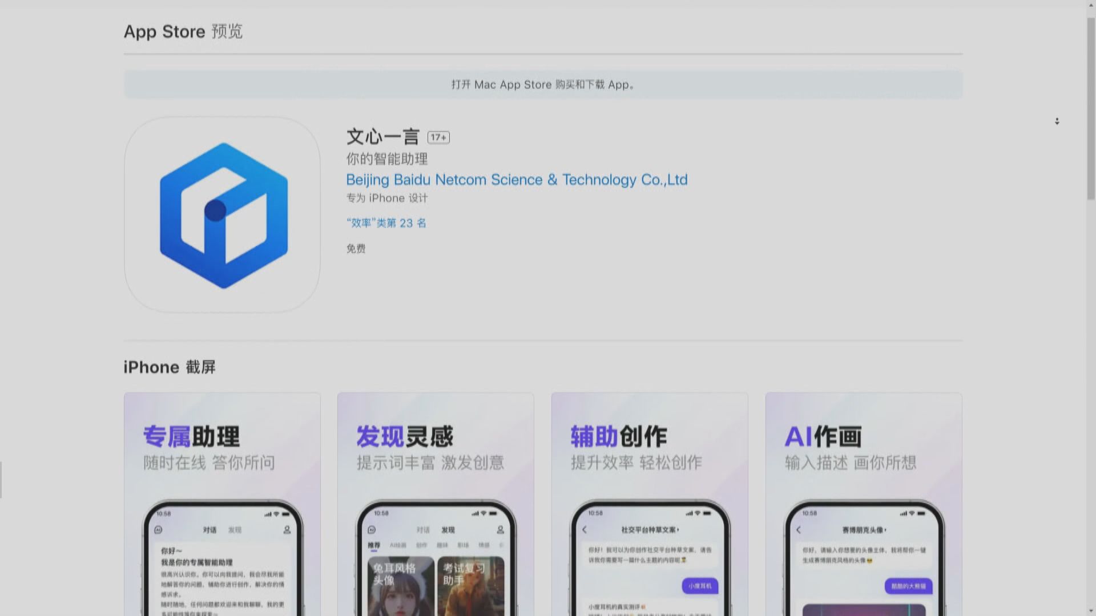Screen dimensions: 1096x616
Task: Open the Mac App Store download banner
Action: 541,84
